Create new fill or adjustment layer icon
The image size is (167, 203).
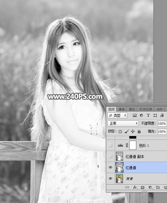[x=150, y=187]
